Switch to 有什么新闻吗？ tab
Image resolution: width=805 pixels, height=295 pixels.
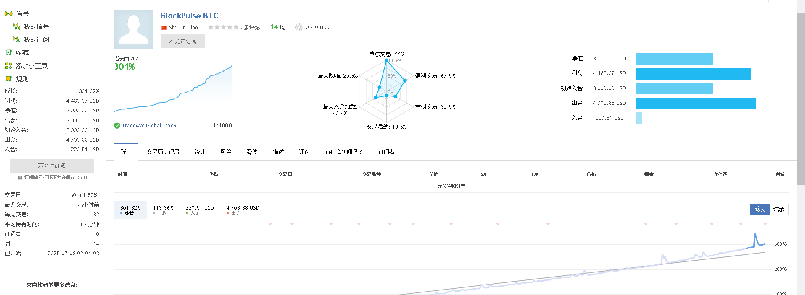click(343, 152)
